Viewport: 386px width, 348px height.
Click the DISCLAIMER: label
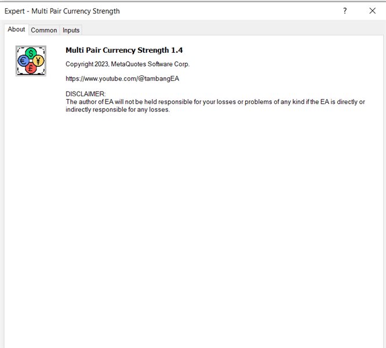(85, 94)
